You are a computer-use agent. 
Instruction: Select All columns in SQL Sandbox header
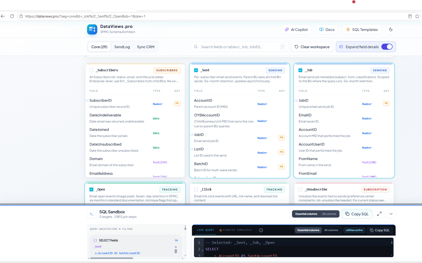(329, 214)
